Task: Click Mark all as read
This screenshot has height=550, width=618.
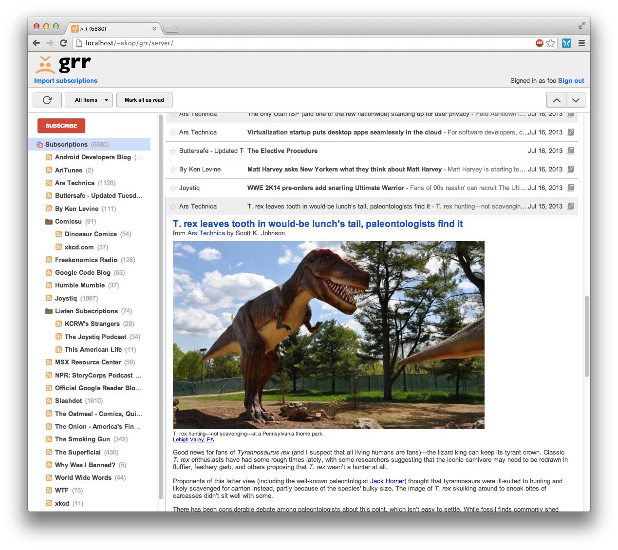Action: 144,100
